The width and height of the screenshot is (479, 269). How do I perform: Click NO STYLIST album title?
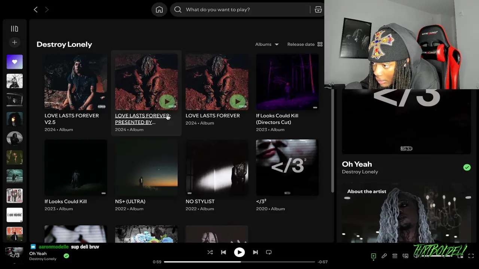(200, 201)
